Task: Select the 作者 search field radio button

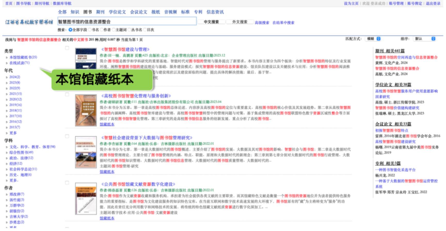Action: [x=102, y=30]
